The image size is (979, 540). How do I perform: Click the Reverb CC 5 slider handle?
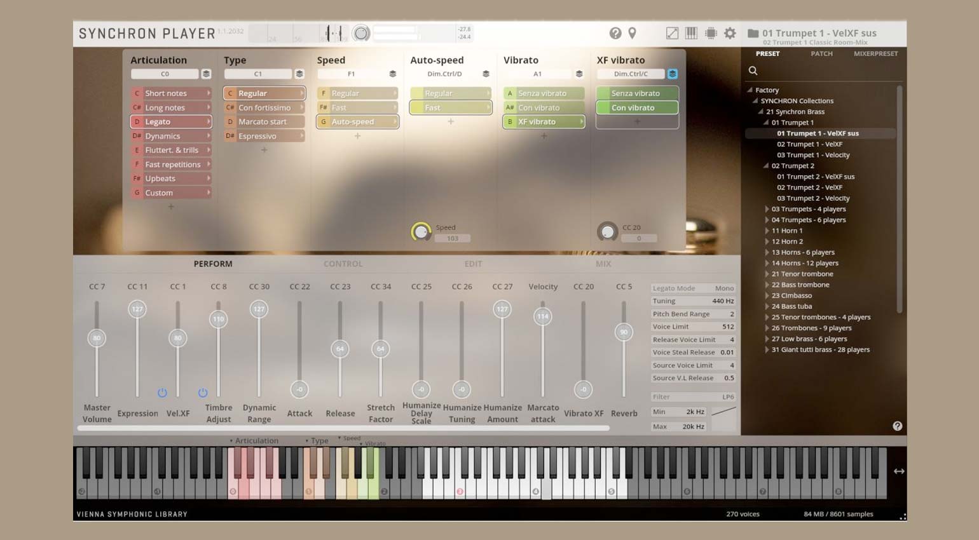tap(624, 332)
